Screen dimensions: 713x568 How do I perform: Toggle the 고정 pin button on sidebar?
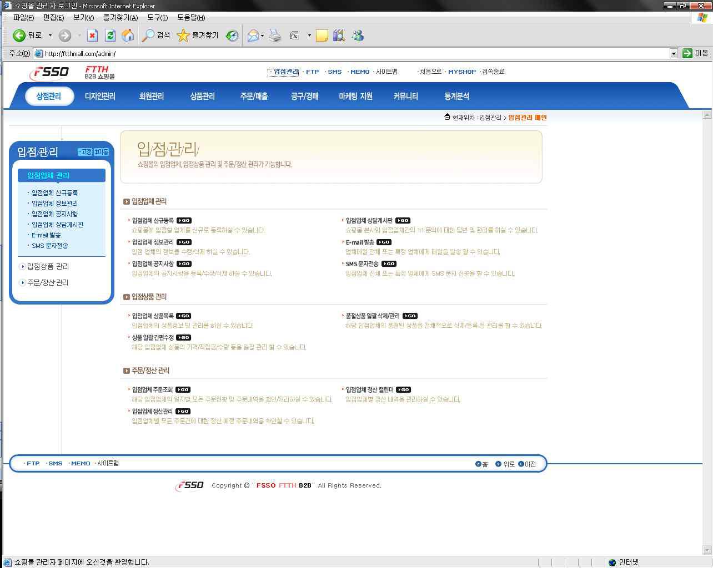[x=85, y=152]
